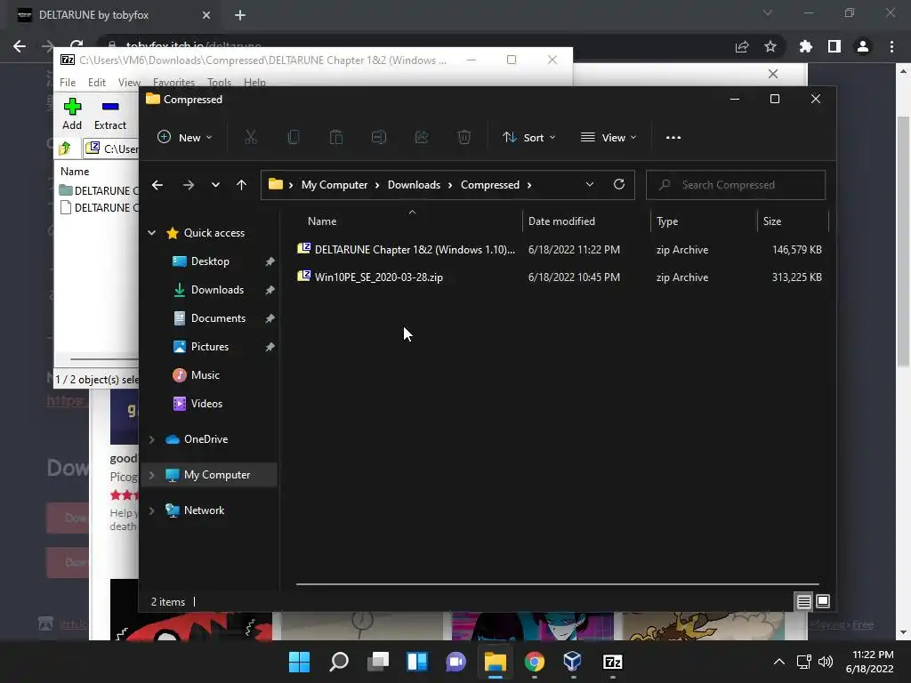Expand address bar history dropdown
The height and width of the screenshot is (683, 911).
590,185
